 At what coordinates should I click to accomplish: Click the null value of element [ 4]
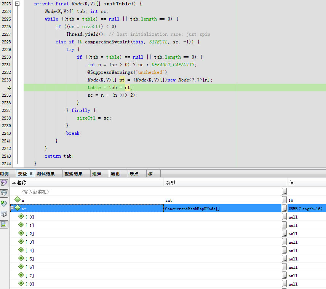point(293,251)
